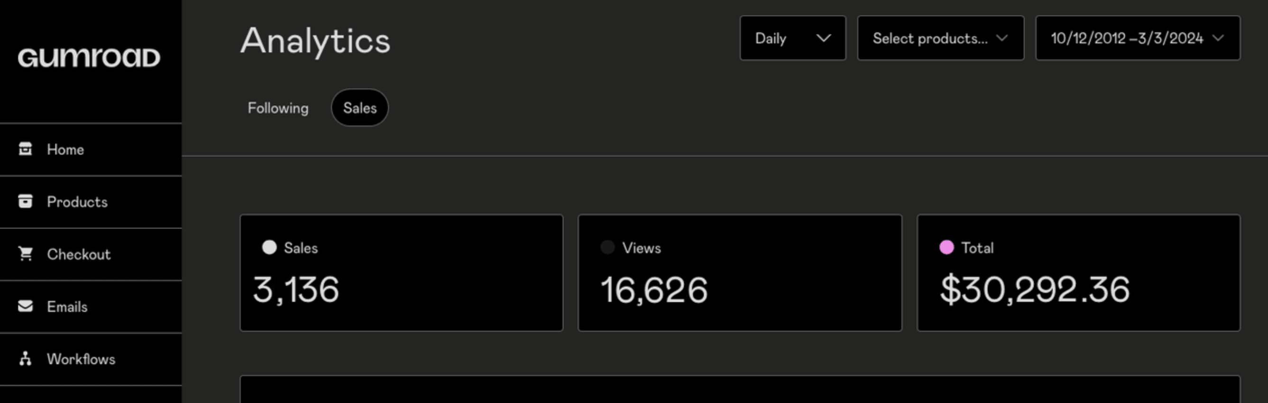This screenshot has width=1268, height=403.
Task: Navigate to Checkout in sidebar
Action: [79, 254]
